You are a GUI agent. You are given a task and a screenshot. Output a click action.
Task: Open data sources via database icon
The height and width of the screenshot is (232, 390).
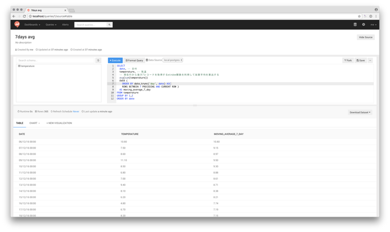point(355,25)
